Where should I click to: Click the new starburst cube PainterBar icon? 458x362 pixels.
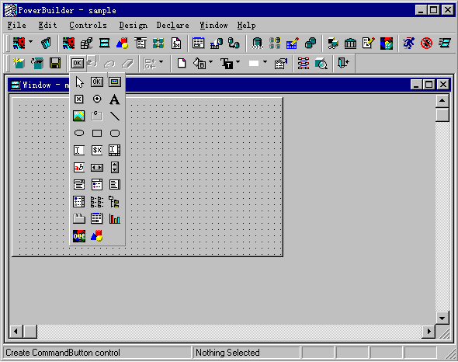click(19, 63)
